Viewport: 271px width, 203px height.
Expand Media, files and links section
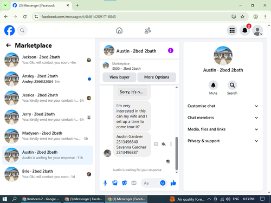pyautogui.click(x=223, y=129)
